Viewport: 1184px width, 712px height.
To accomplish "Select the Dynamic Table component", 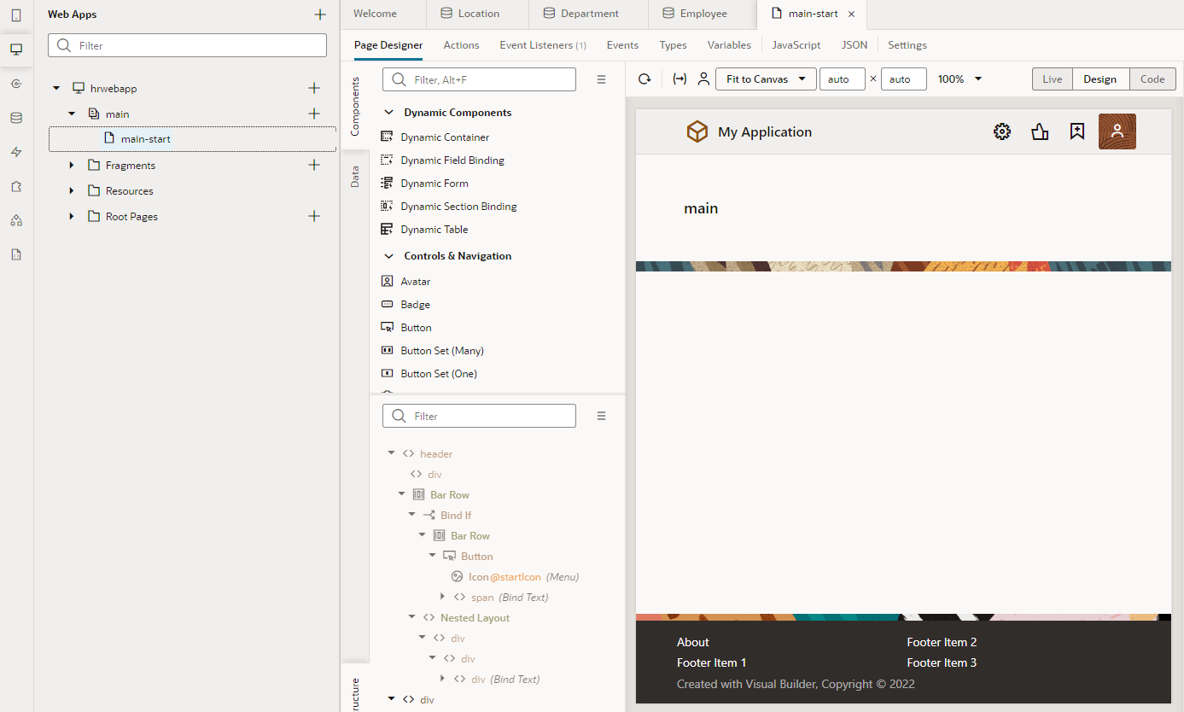I will click(434, 230).
